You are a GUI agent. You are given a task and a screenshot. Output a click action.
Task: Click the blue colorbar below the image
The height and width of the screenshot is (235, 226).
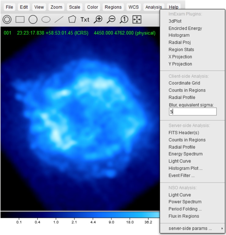(80, 215)
